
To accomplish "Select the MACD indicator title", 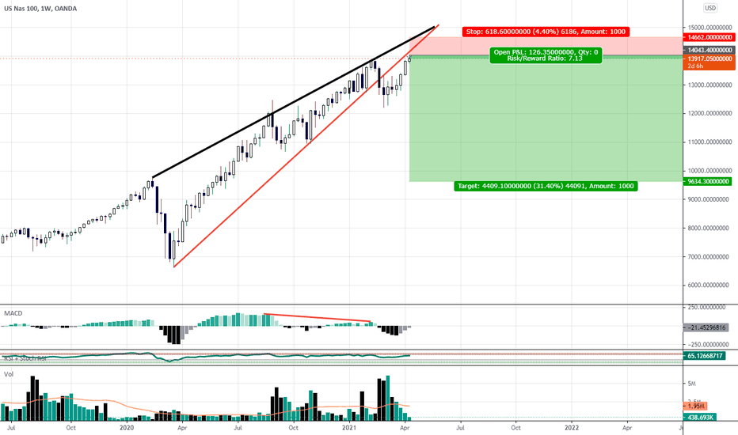I will coord(13,313).
